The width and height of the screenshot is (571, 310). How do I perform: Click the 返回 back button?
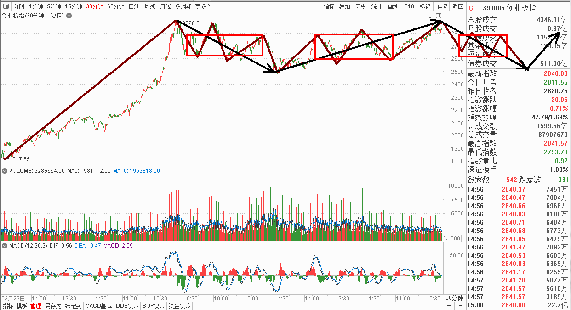click(458, 6)
